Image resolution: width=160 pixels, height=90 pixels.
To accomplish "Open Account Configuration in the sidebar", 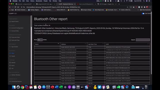I will [x=16, y=28].
